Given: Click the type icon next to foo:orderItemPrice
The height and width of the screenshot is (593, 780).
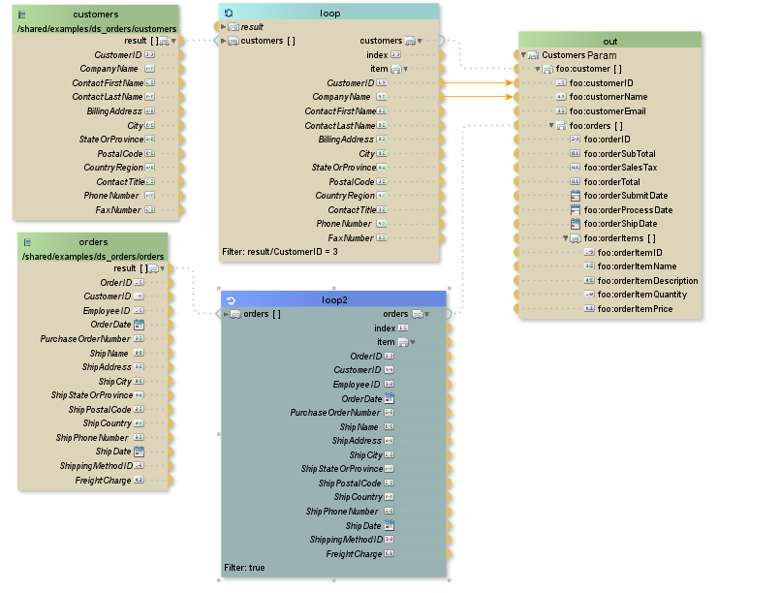Looking at the screenshot, I should point(589,308).
